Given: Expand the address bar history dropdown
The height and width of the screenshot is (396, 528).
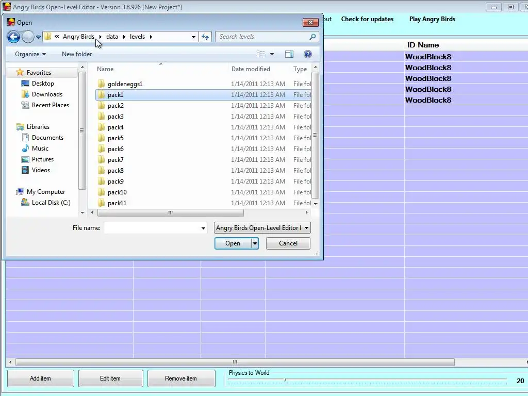Looking at the screenshot, I should pyautogui.click(x=193, y=37).
